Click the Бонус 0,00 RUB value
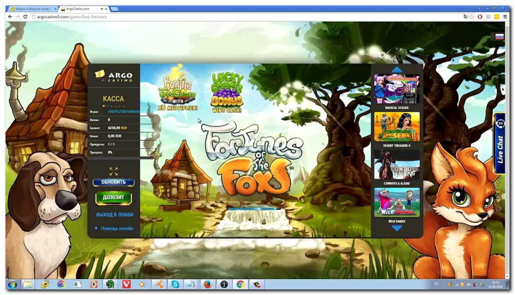Viewport: 515px width, 295px height. pos(115,136)
